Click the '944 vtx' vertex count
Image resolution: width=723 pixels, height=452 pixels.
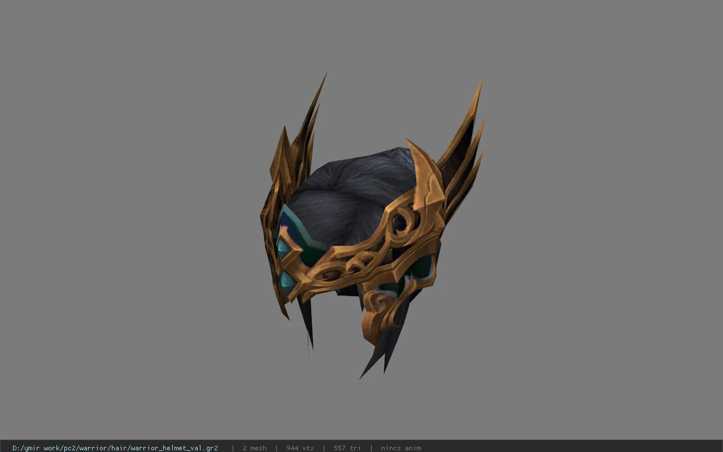(x=300, y=447)
